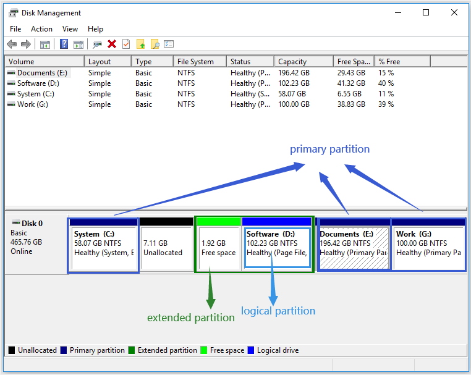Click the drive icon beside Software (D:) row
Viewport: 471px width, 375px height.
tap(11, 83)
